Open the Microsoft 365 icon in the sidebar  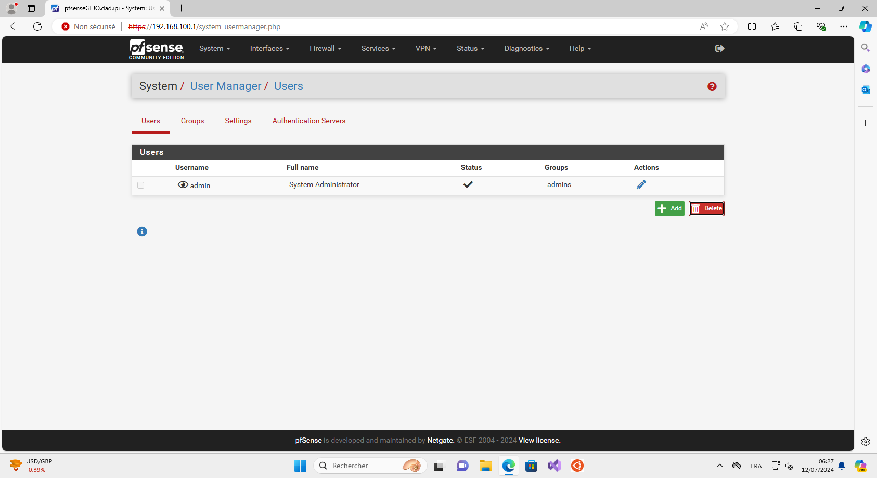[x=866, y=69]
